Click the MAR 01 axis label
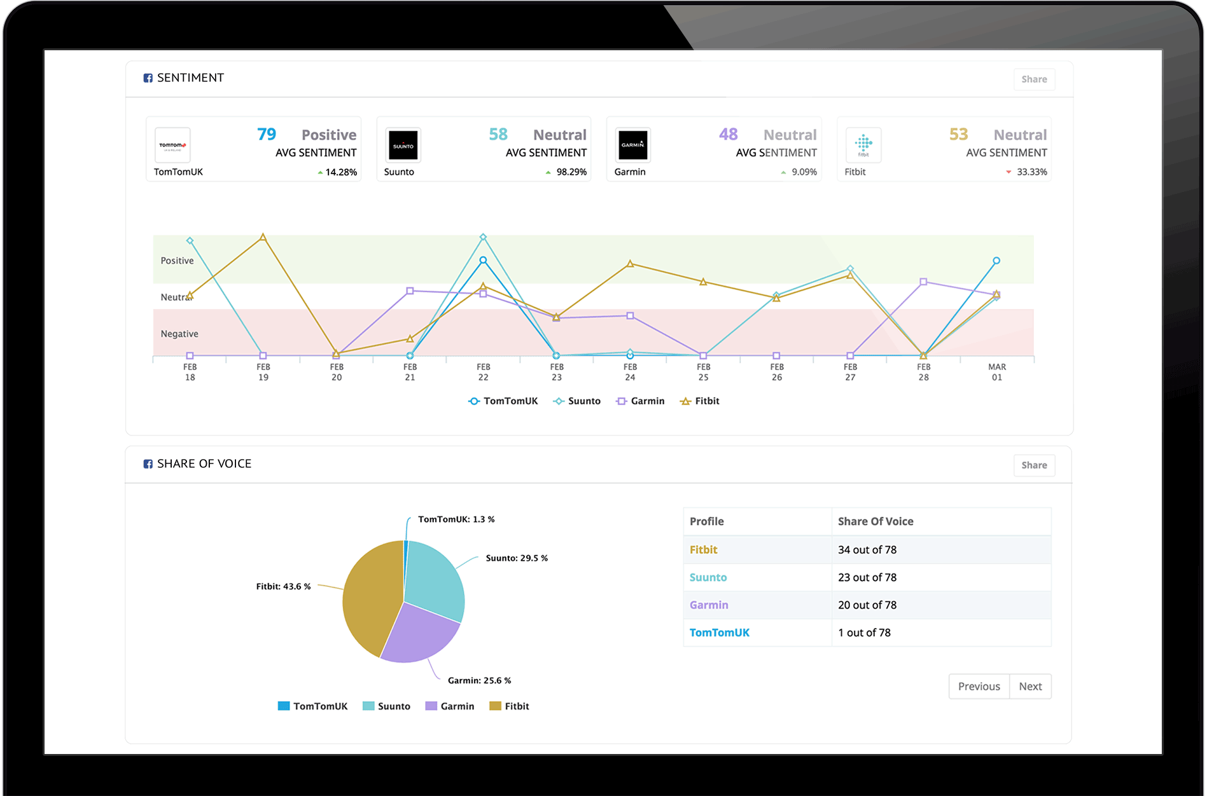The width and height of the screenshot is (1207, 796). click(x=997, y=373)
